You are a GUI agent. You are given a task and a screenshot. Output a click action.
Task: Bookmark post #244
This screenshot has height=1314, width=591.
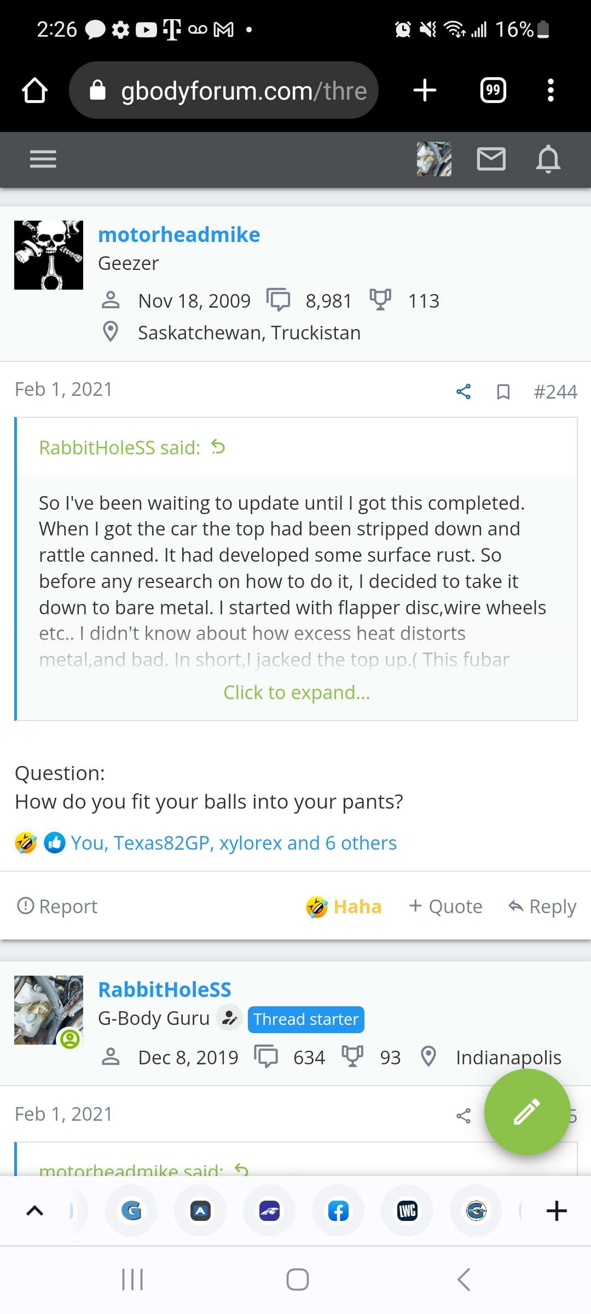tap(503, 391)
